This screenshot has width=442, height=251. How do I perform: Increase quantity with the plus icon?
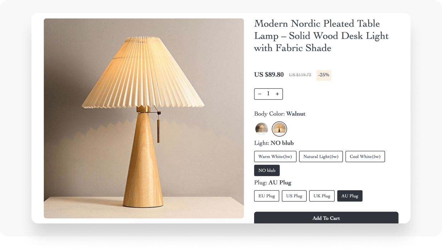pyautogui.click(x=277, y=94)
